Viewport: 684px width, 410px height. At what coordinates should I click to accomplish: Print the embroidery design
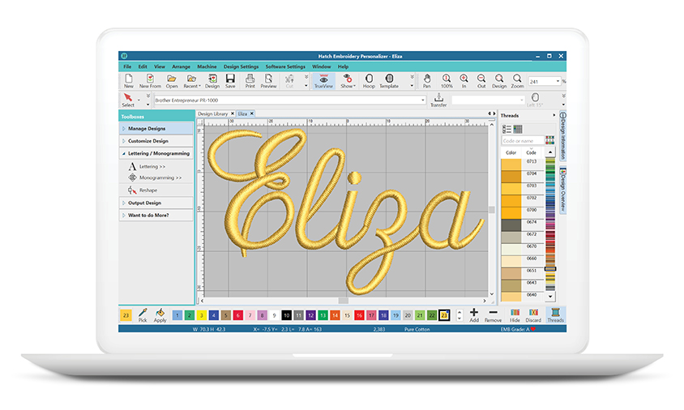tap(250, 81)
